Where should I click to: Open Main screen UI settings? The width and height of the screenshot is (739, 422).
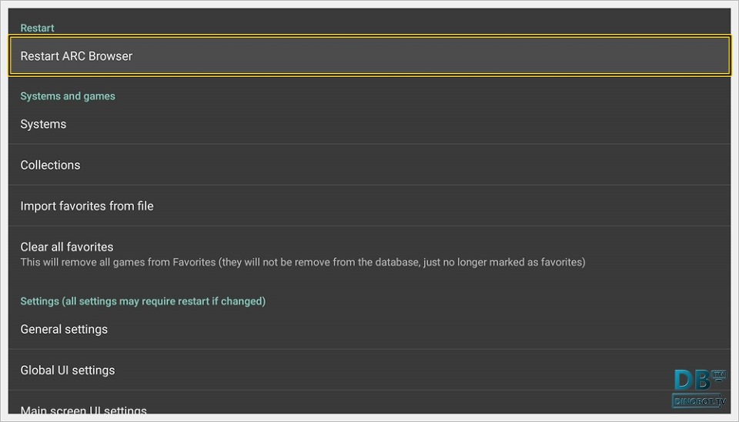click(x=369, y=404)
